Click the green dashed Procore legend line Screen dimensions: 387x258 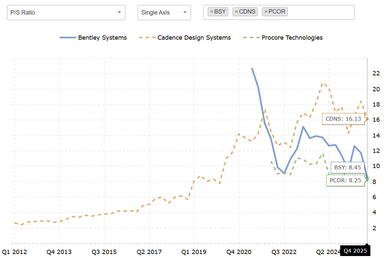251,37
